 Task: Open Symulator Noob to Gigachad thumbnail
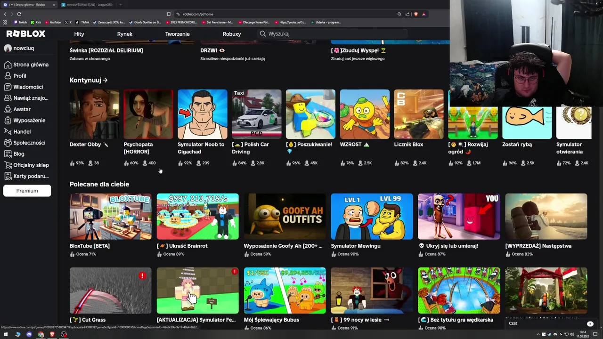203,114
